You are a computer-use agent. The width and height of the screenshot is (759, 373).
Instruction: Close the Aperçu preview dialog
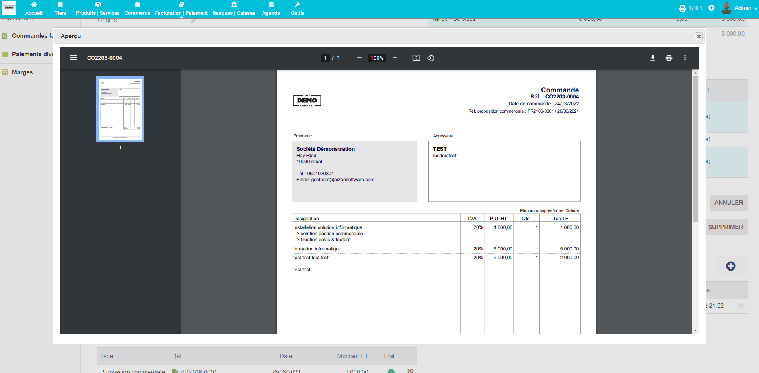click(699, 36)
